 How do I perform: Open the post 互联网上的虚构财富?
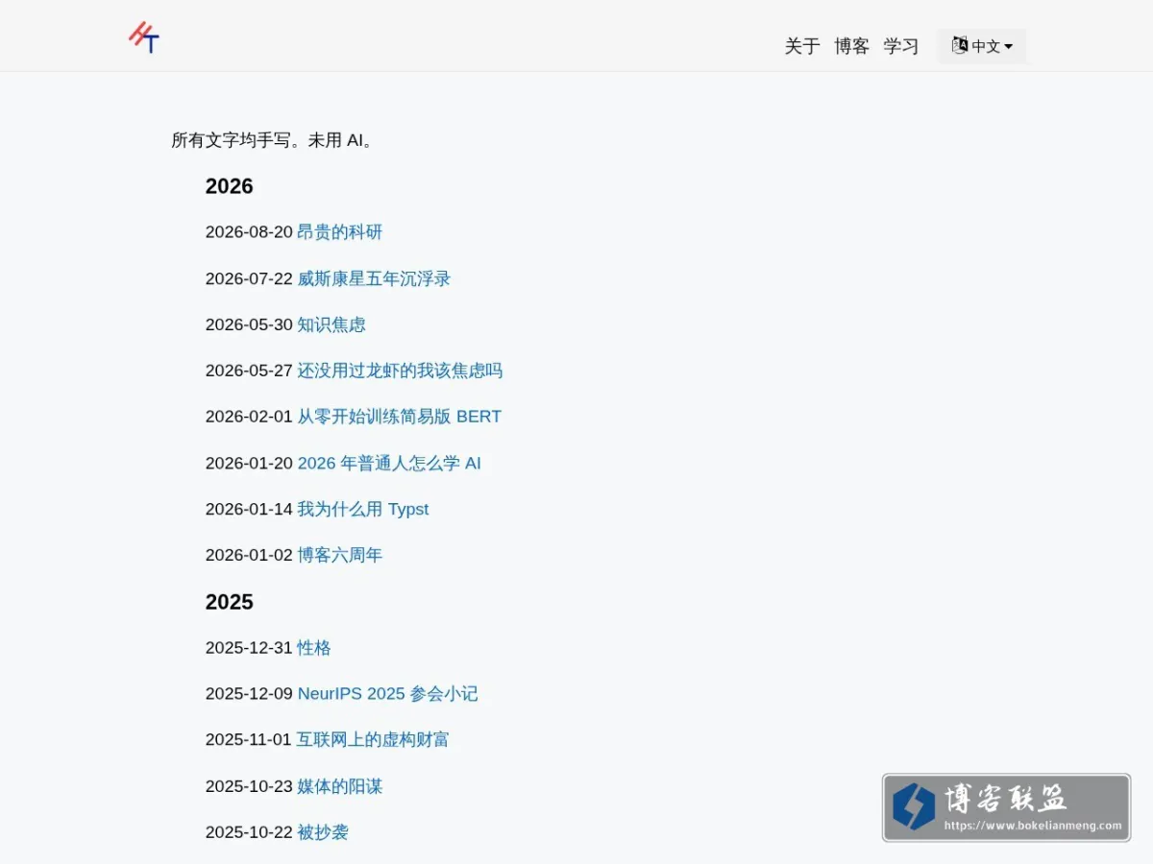[373, 740]
